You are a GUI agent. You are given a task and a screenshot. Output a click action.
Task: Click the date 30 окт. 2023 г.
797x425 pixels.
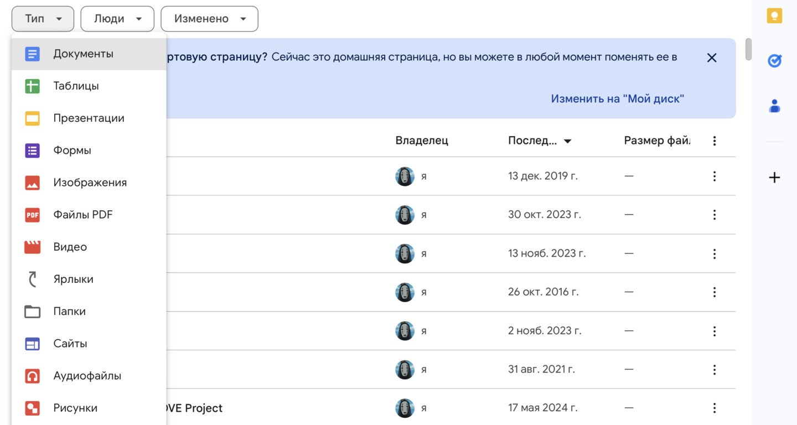point(545,215)
